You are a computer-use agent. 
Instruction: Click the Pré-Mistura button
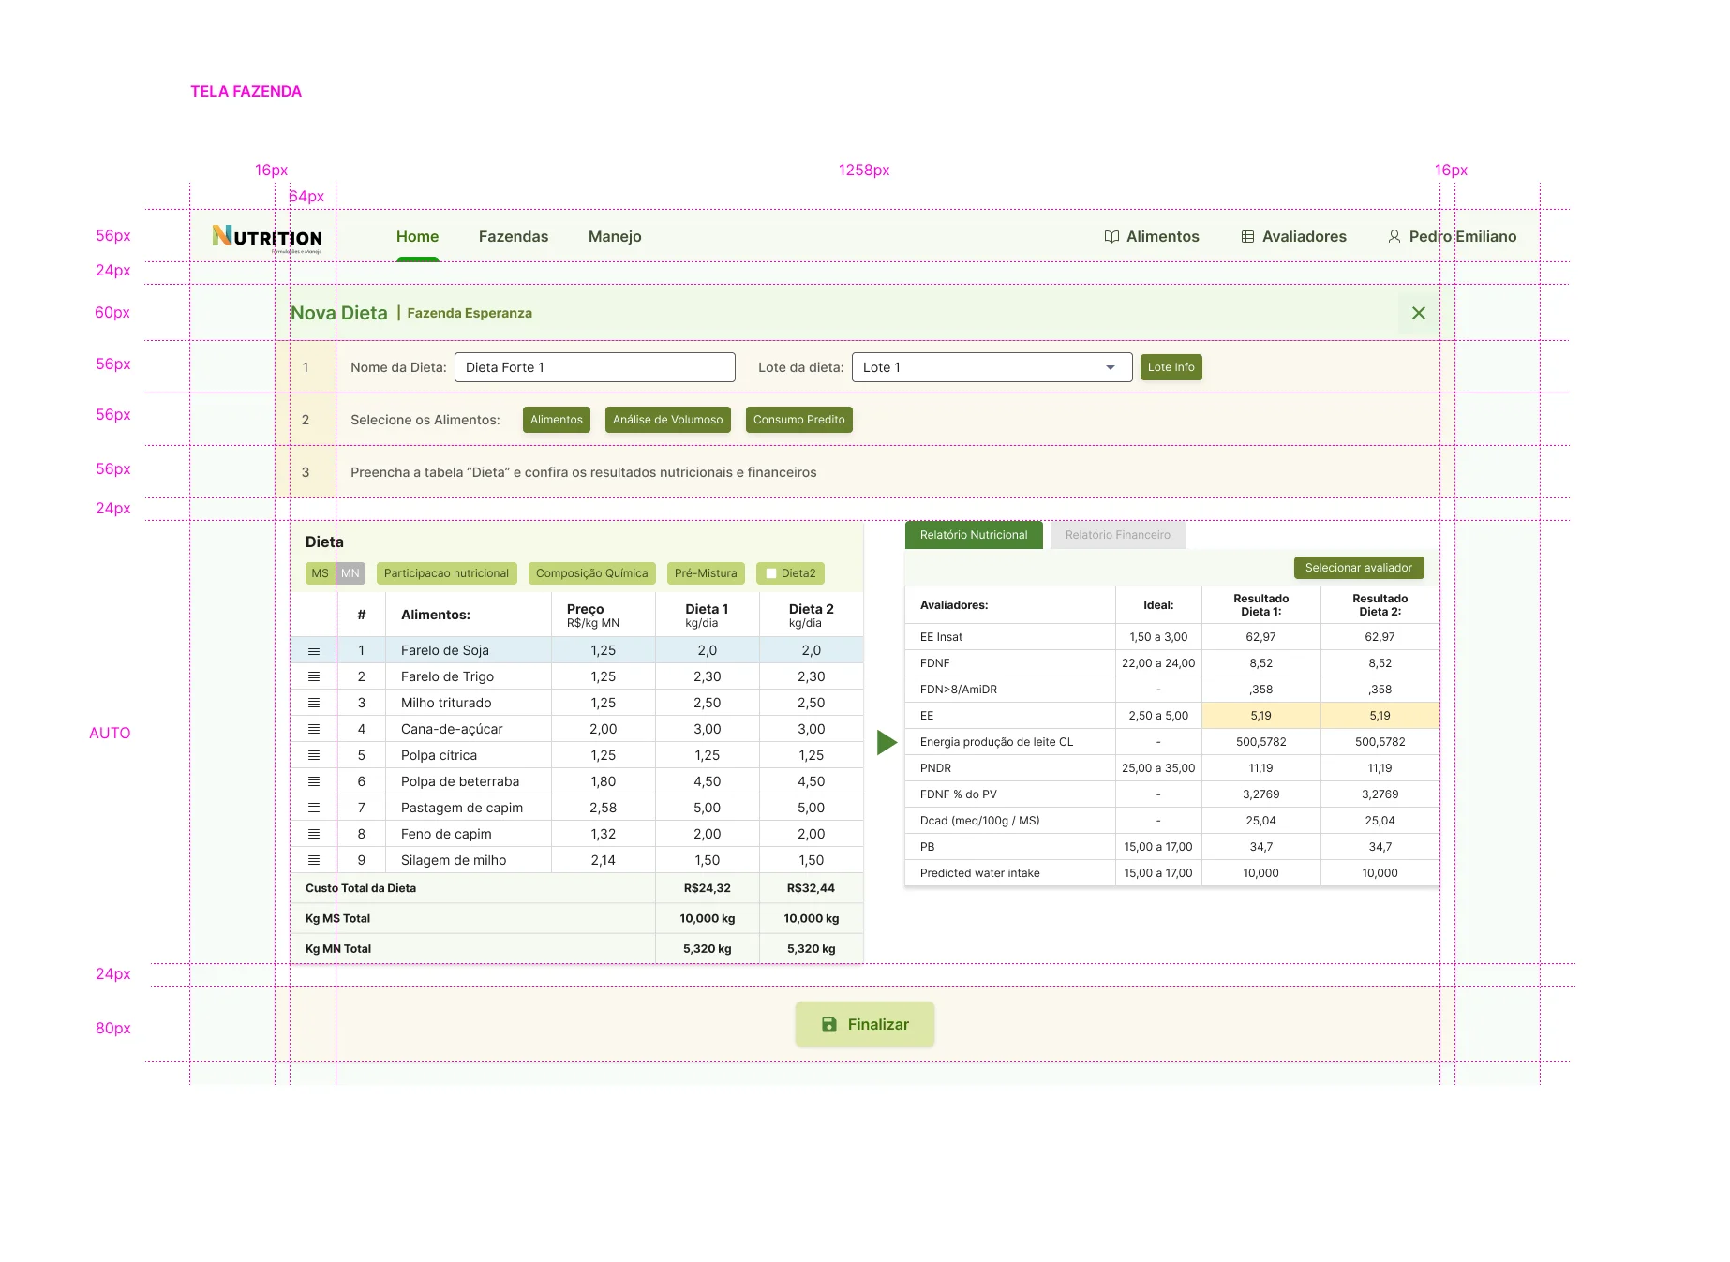[x=707, y=573]
